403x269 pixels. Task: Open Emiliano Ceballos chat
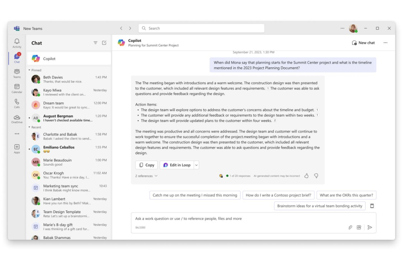69,149
